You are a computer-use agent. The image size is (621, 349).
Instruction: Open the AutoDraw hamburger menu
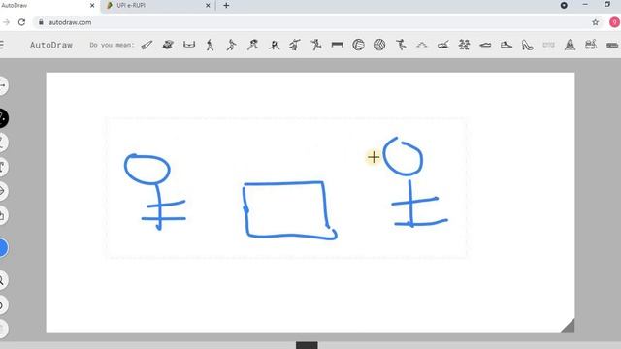[2, 45]
